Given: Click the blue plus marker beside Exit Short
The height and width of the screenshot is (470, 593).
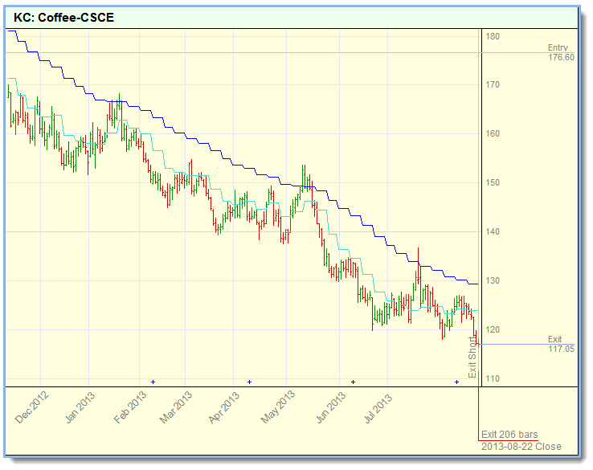Looking at the screenshot, I should click(456, 381).
